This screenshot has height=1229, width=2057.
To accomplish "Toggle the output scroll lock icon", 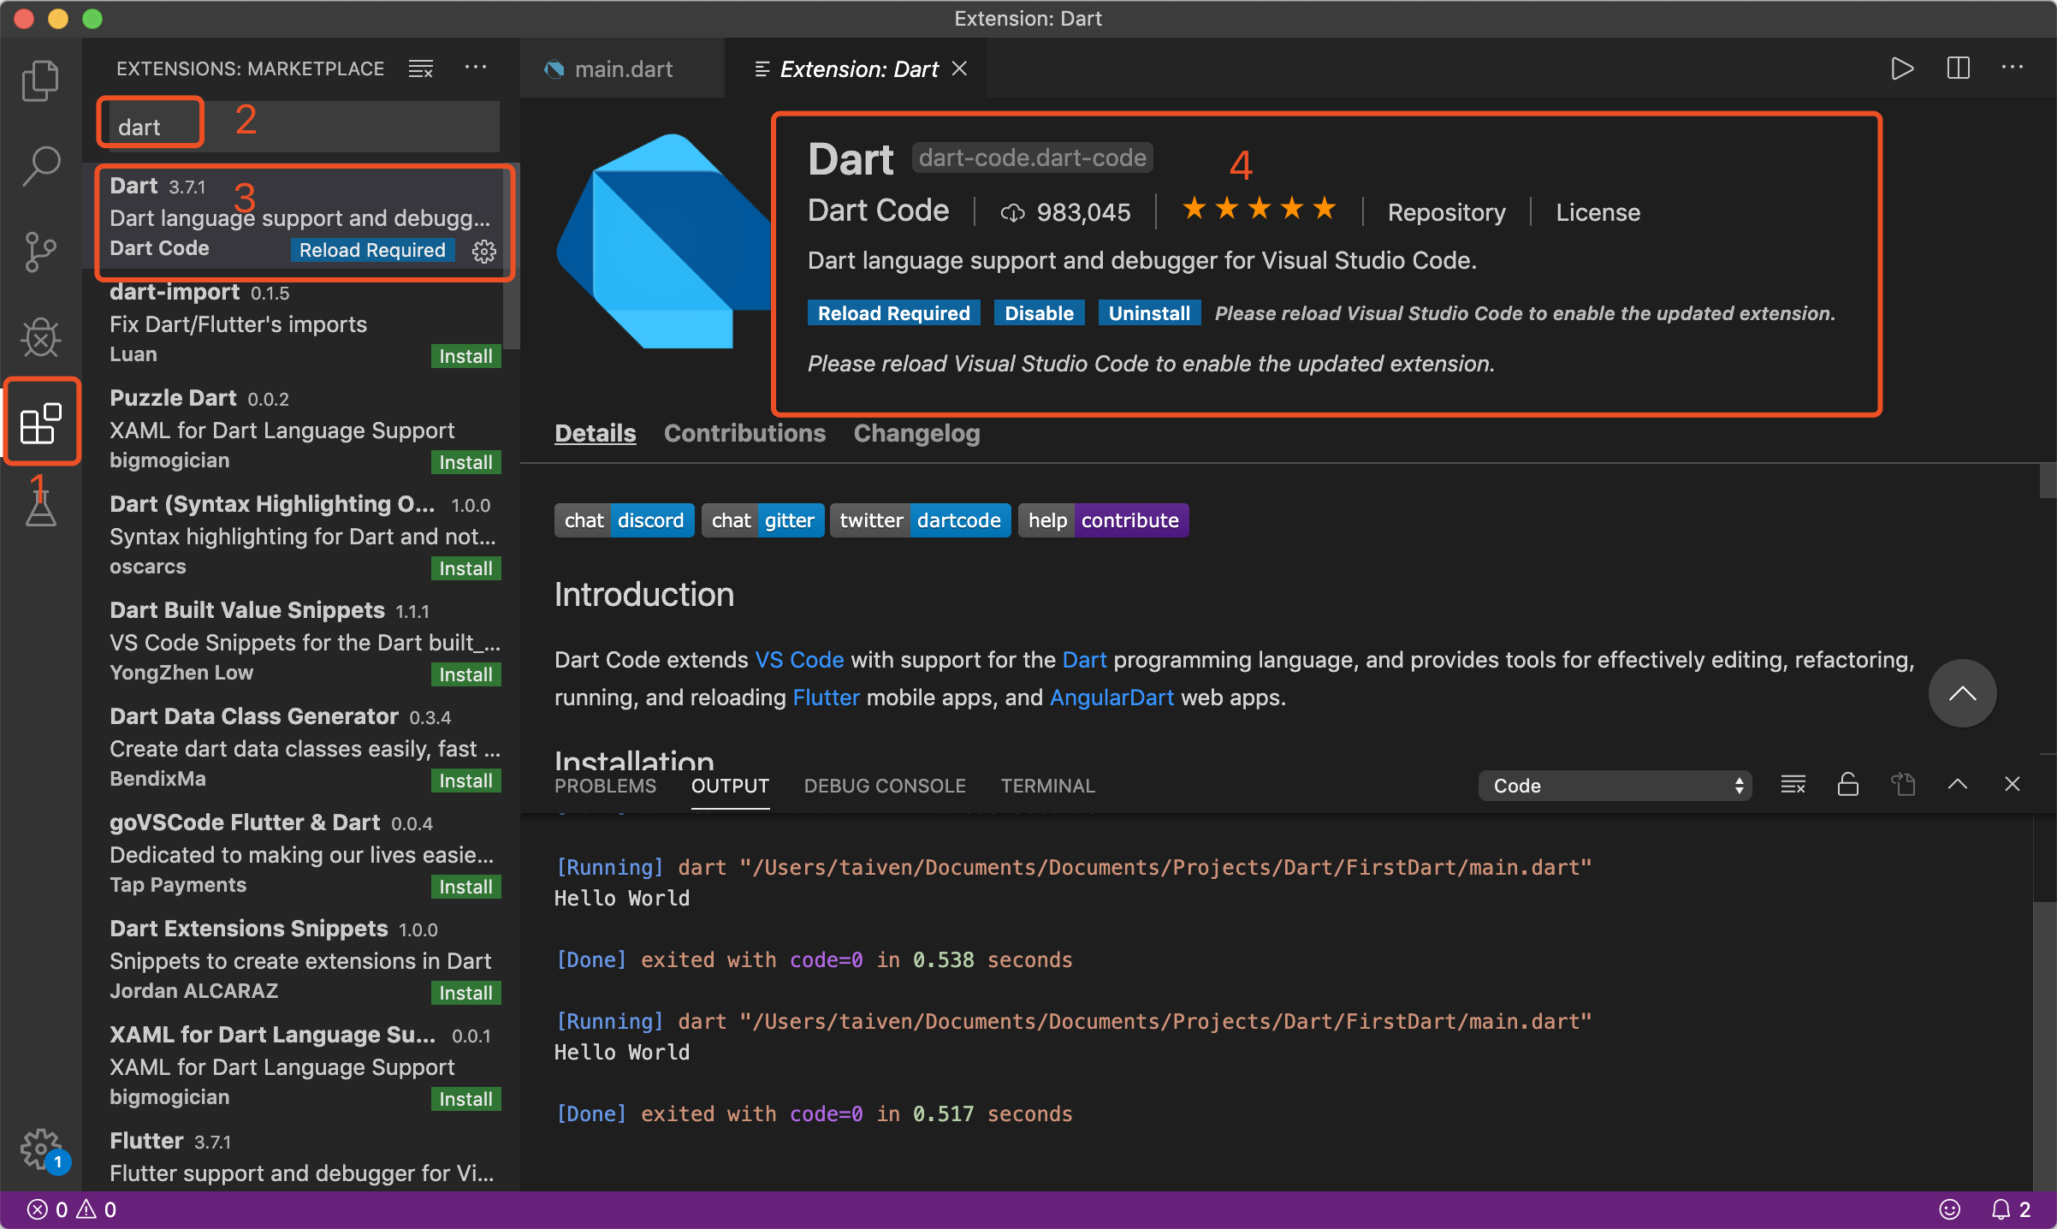I will click(1848, 785).
